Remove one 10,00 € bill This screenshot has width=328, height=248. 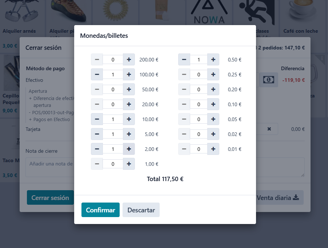point(97,119)
